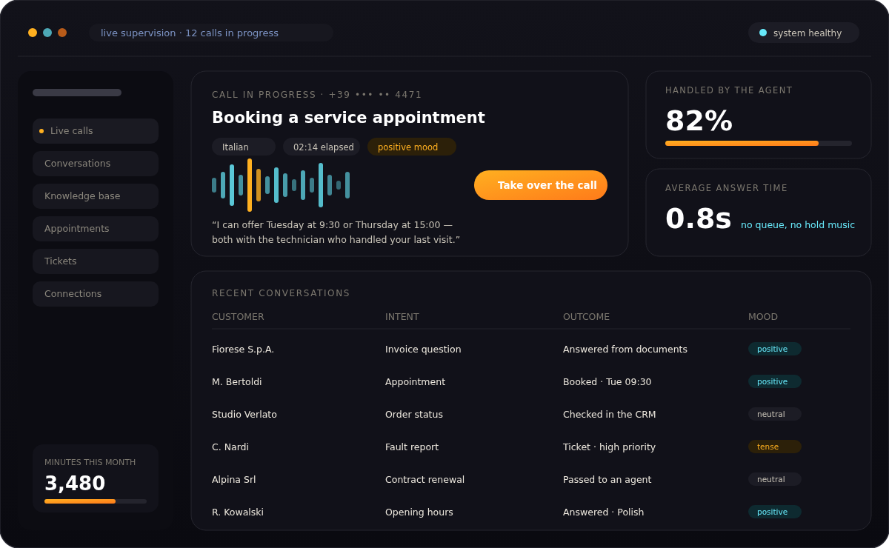The image size is (889, 548).
Task: Select the Fiorese S.p.A. customer row
Action: [x=531, y=349]
